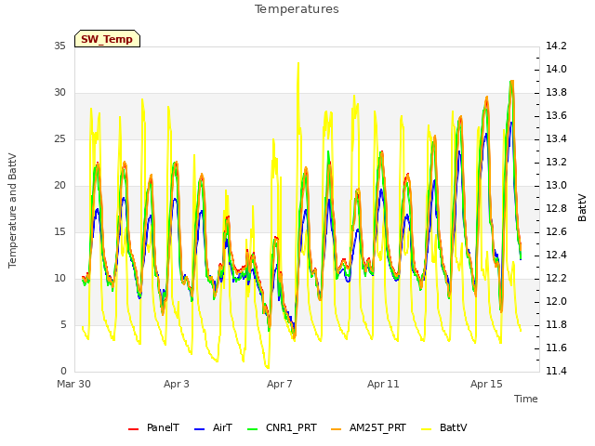
Task: Click the 14.2 right axis tick label
Action: pos(556,46)
